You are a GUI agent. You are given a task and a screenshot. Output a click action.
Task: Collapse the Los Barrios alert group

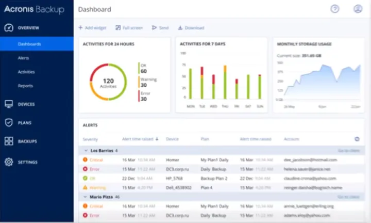point(86,151)
